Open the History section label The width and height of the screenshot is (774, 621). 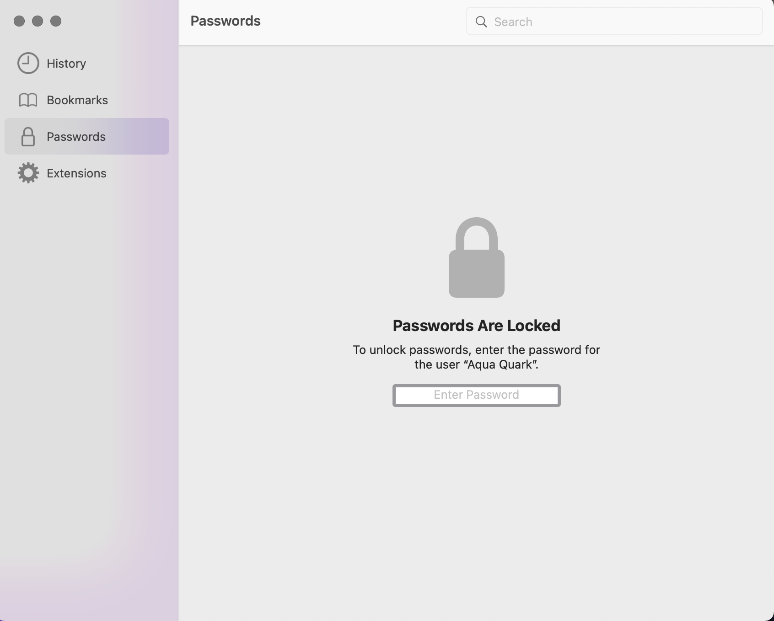pos(66,64)
